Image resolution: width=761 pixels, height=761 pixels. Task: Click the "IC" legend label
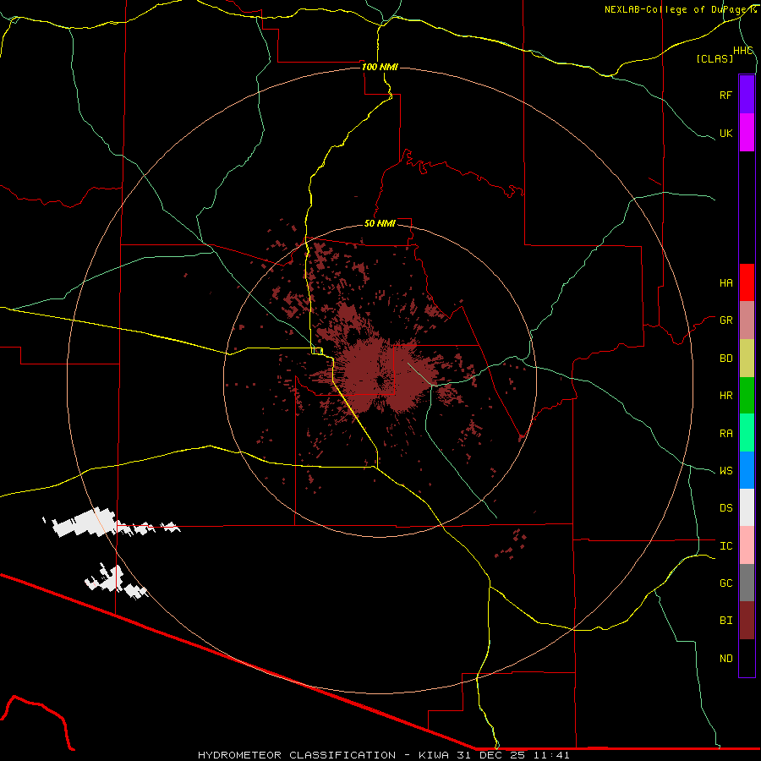point(725,546)
